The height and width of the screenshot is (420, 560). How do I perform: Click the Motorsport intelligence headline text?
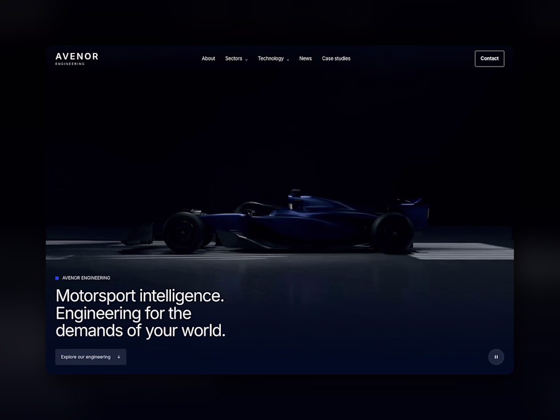141,313
